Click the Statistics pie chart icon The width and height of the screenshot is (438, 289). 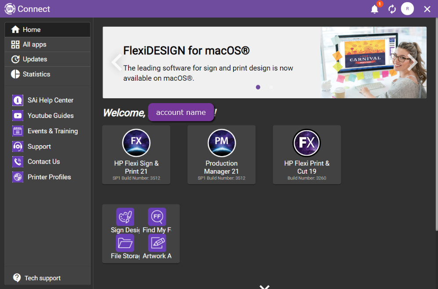point(15,74)
